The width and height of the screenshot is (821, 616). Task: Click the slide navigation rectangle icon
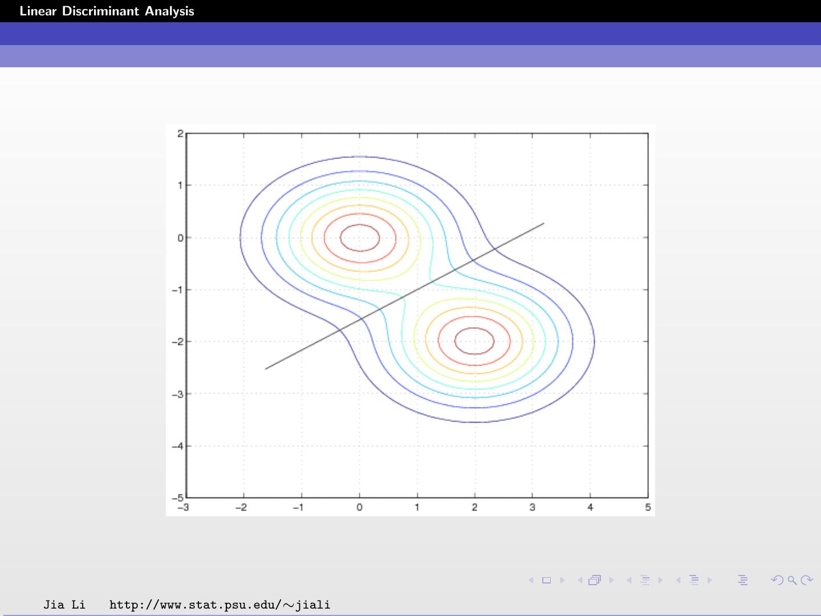[547, 579]
